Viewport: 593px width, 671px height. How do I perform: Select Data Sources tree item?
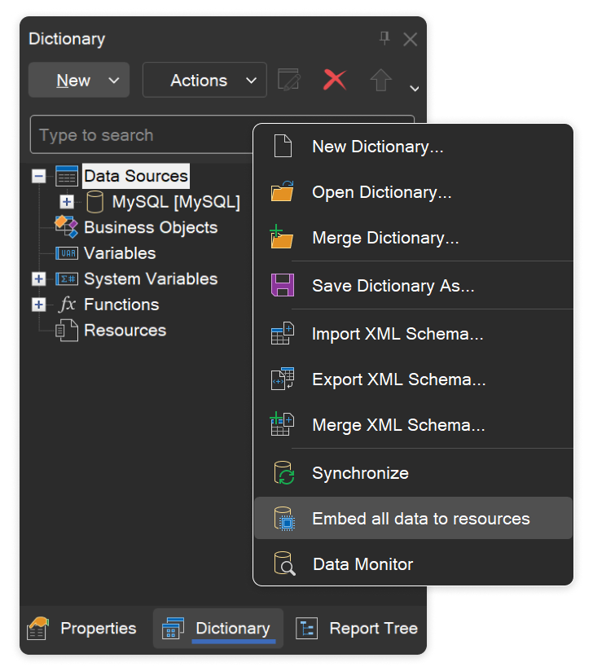(x=136, y=176)
